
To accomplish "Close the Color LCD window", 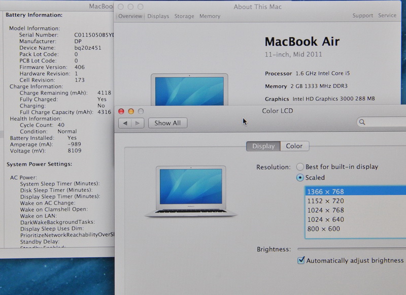I will tap(121, 111).
